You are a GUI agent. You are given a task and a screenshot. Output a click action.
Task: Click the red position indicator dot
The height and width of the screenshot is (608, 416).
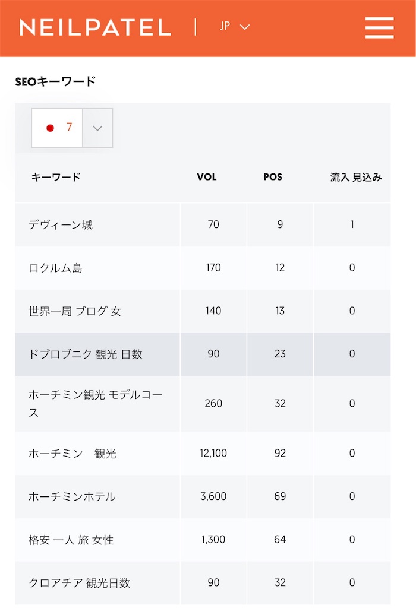click(50, 128)
